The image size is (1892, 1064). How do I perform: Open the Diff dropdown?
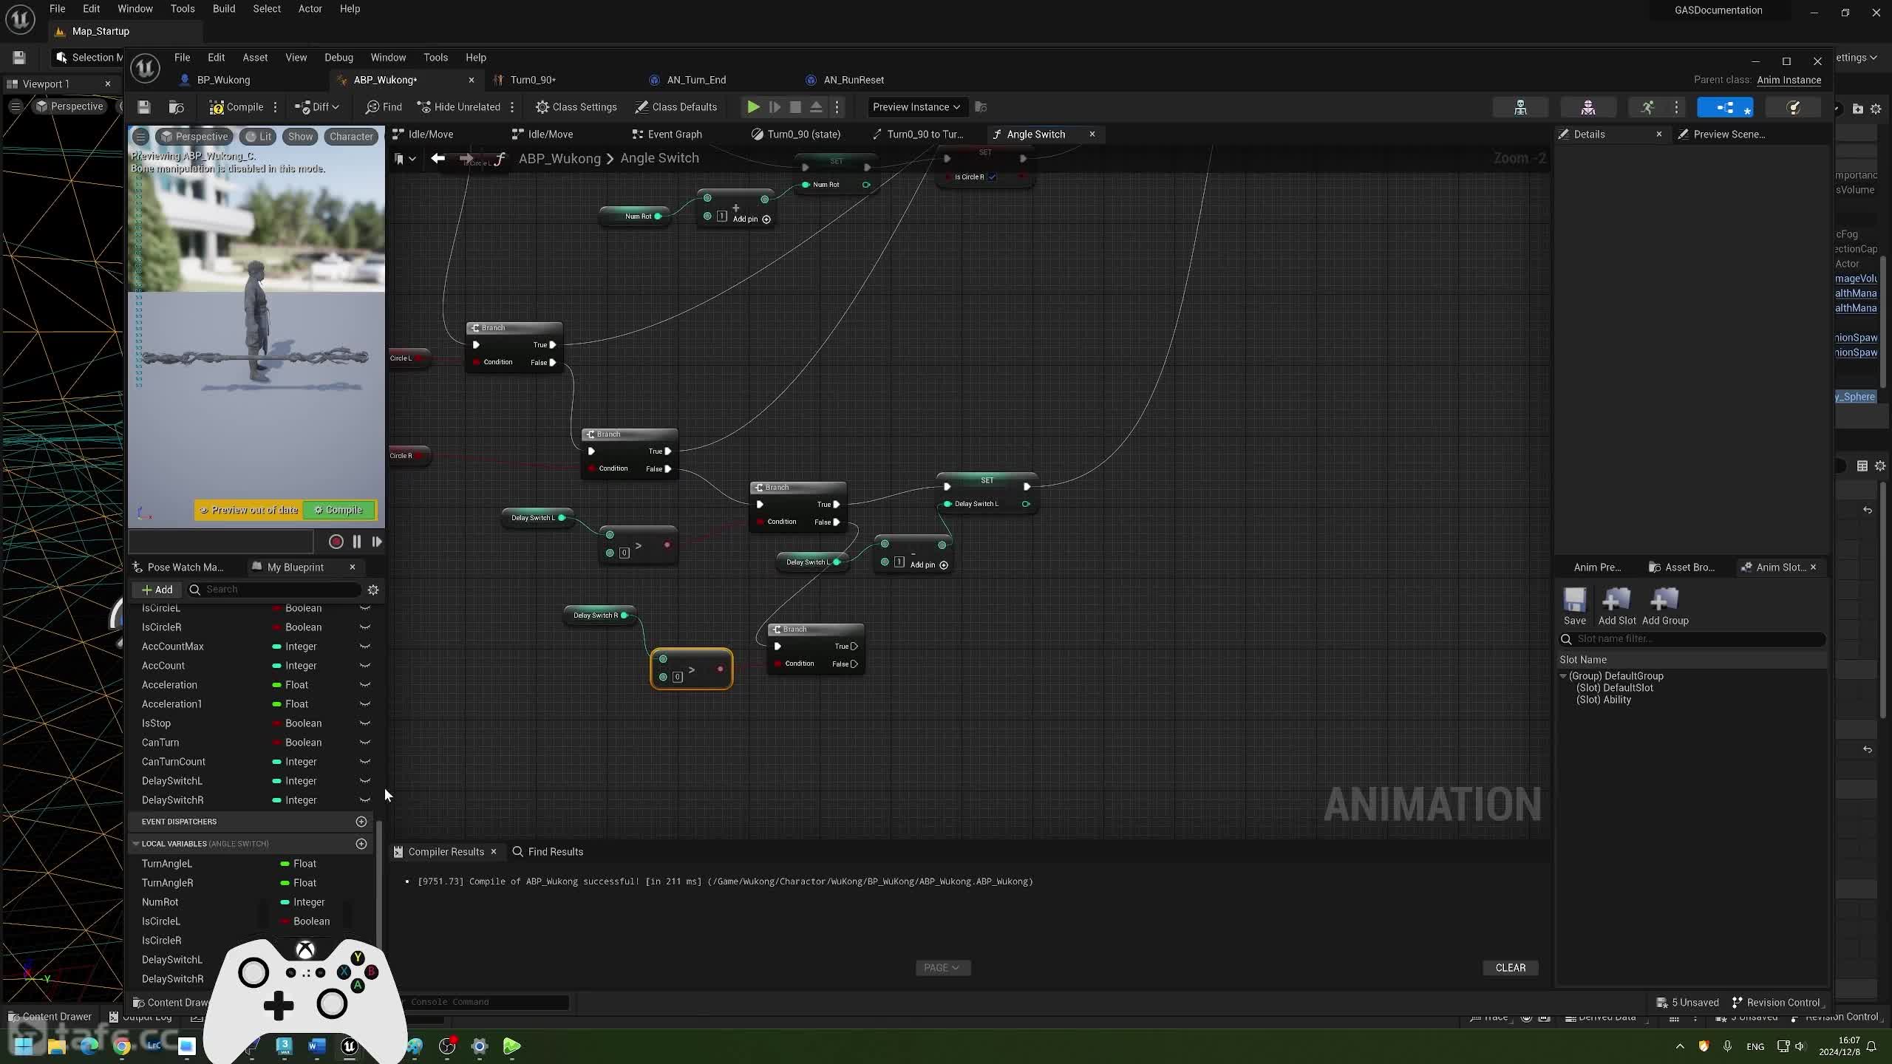pos(317,107)
